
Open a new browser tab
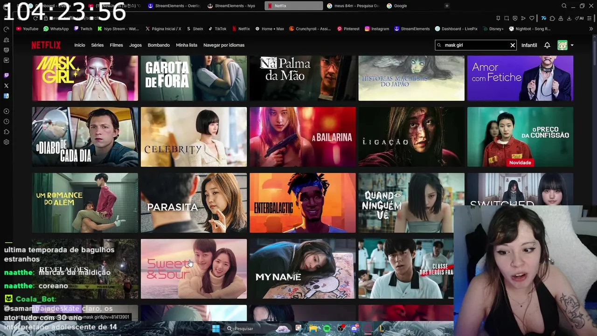(x=447, y=6)
